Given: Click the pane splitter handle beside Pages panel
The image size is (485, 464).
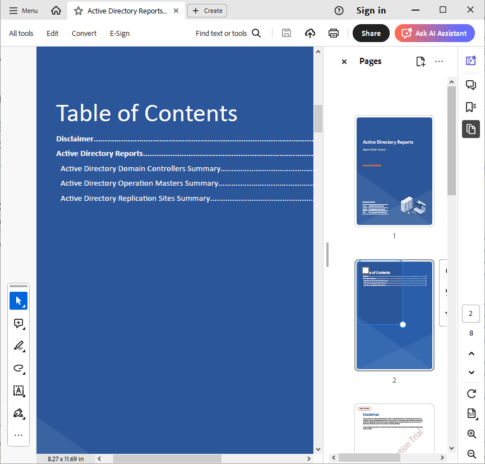Looking at the screenshot, I should coord(327,255).
